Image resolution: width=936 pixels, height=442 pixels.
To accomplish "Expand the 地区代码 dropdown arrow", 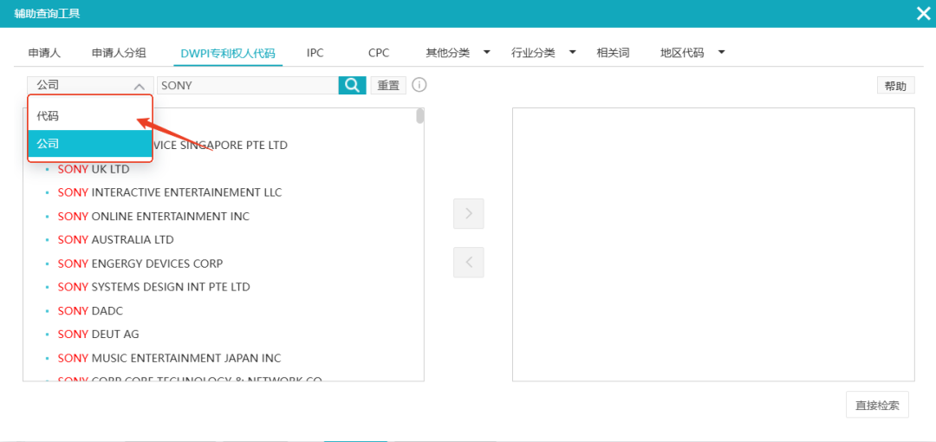I will (x=721, y=53).
